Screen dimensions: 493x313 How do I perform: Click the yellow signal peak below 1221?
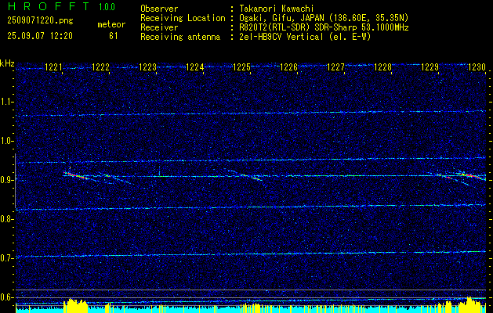pos(75,305)
